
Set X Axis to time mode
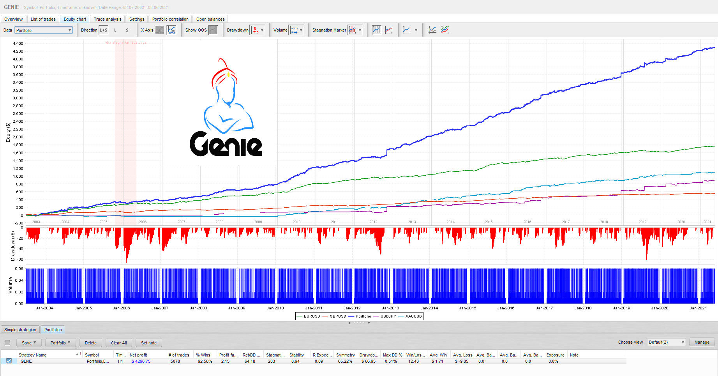(171, 30)
